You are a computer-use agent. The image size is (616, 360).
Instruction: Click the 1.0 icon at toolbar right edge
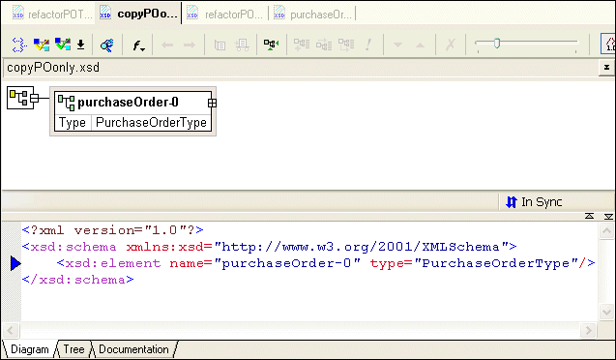tap(608, 44)
